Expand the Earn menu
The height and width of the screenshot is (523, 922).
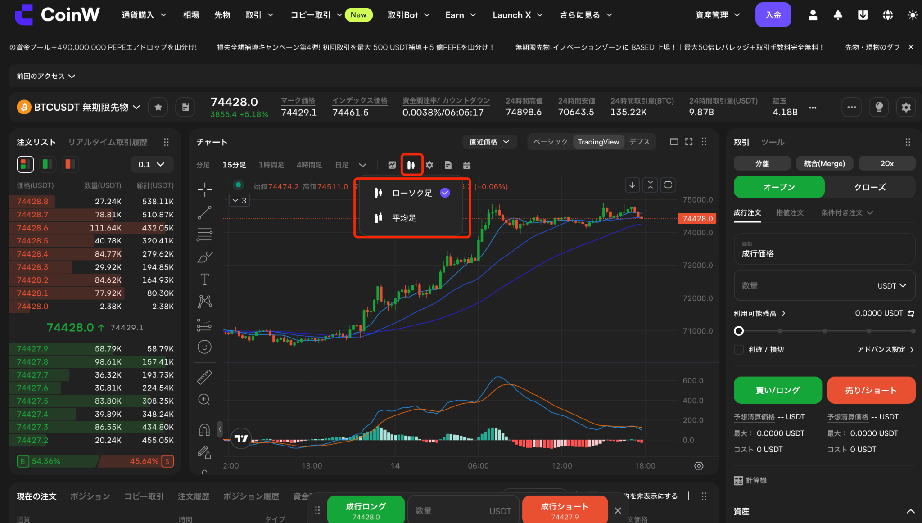click(x=461, y=15)
